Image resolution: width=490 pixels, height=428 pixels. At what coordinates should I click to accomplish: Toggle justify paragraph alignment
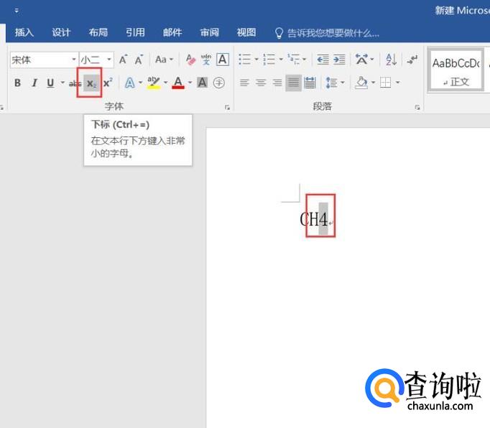293,83
